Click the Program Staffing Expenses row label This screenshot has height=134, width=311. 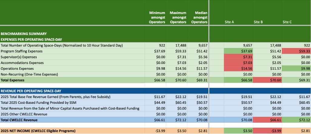pos(22,51)
